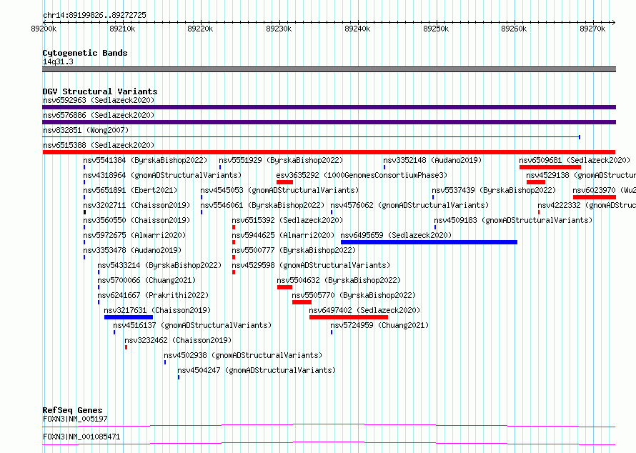636x453 pixels.
Task: Click nsv5651891 (Ebert2021) label
Action: 130,190
